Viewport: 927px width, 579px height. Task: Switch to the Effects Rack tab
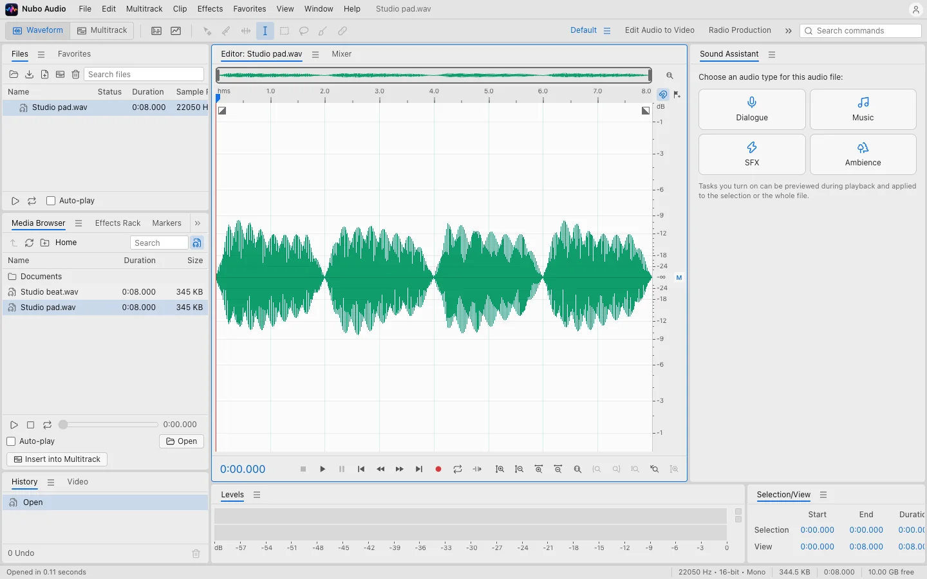118,223
